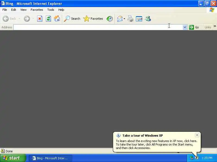
Task: Click the Windows flag logo throbber
Action: tap(212, 10)
